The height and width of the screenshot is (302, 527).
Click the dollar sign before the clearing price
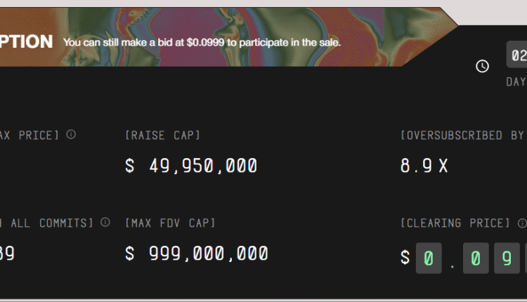coord(405,258)
